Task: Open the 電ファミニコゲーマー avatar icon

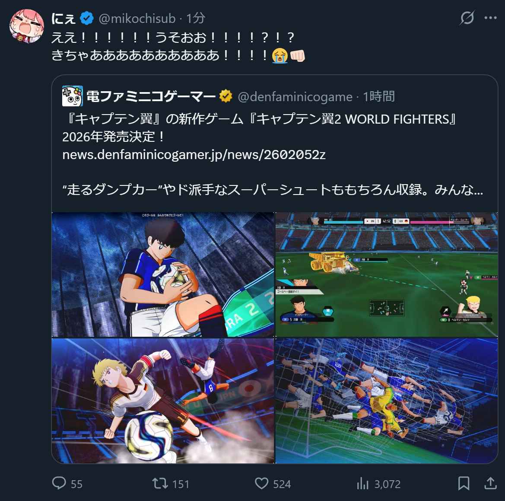Action: point(73,96)
